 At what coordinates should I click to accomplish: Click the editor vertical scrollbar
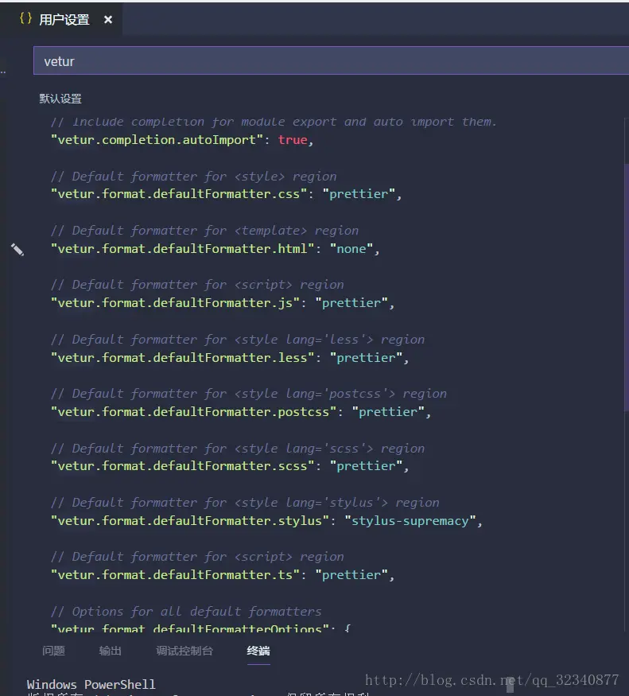pyautogui.click(x=627, y=289)
